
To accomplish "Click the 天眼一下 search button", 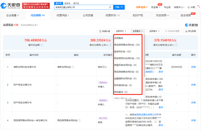I will click(x=119, y=7).
